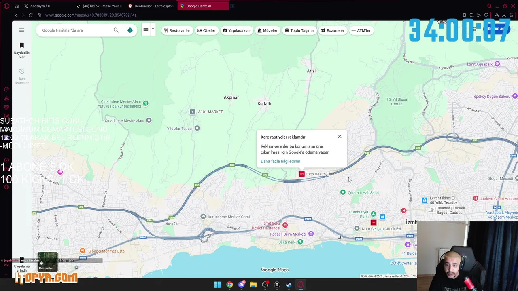
Task: Open Opera downloads icon
Action: pyautogui.click(x=504, y=15)
